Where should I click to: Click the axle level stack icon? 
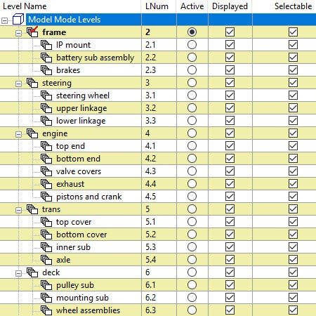[46, 260]
